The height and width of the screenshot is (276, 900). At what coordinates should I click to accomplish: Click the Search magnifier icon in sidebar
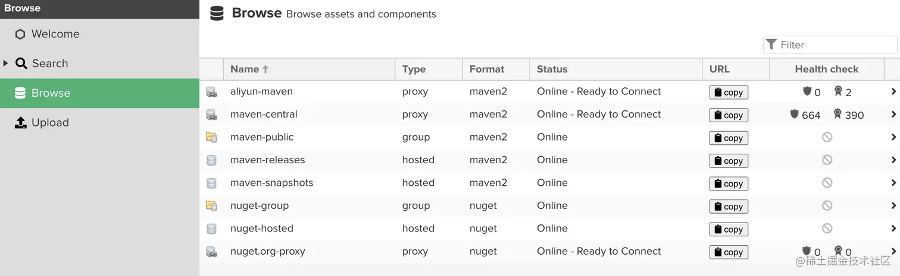point(21,64)
